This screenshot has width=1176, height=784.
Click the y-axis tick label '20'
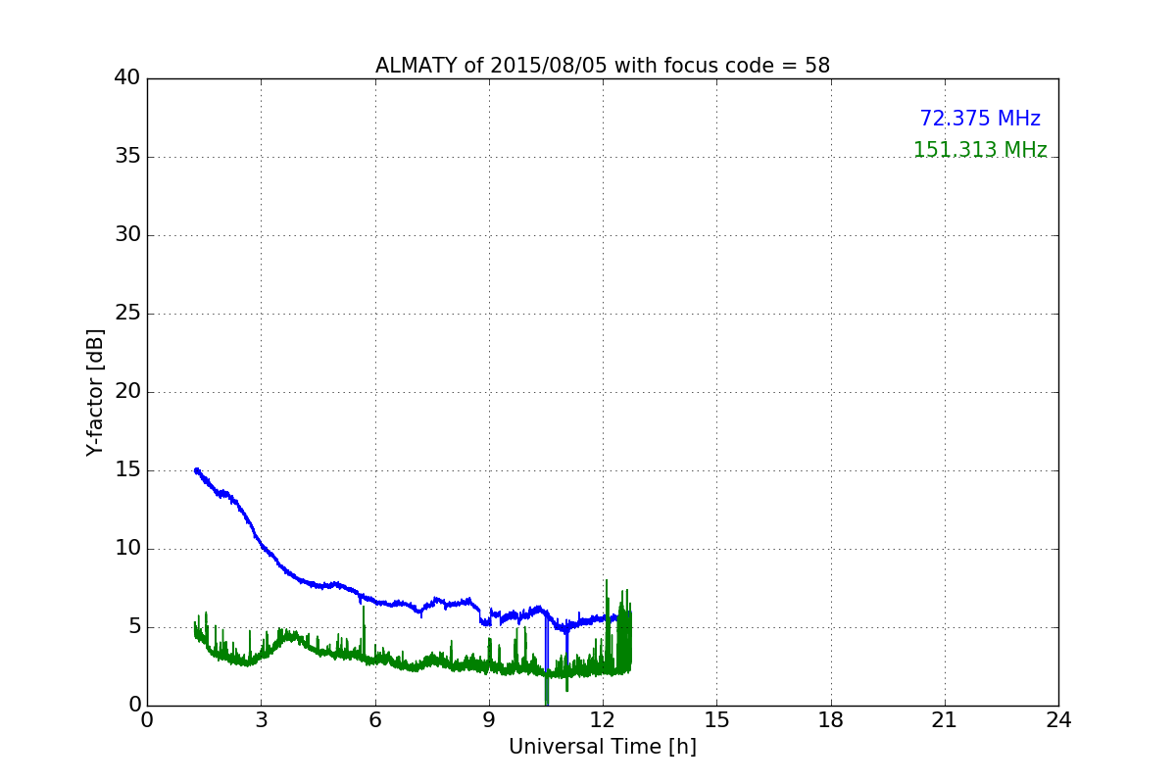[127, 392]
